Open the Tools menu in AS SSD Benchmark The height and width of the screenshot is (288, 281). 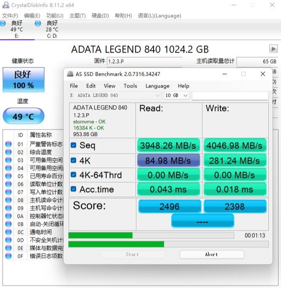click(130, 86)
